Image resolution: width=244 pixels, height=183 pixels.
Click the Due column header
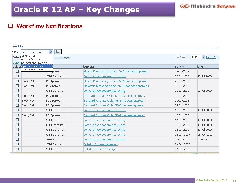200,67
